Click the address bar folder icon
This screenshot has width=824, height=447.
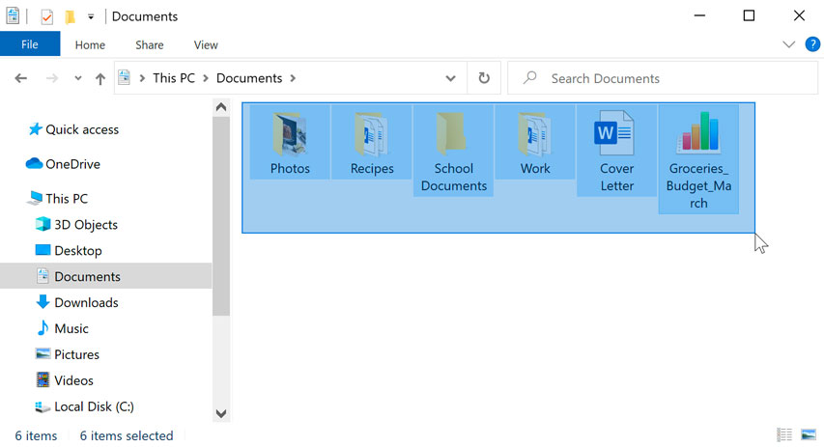point(124,78)
